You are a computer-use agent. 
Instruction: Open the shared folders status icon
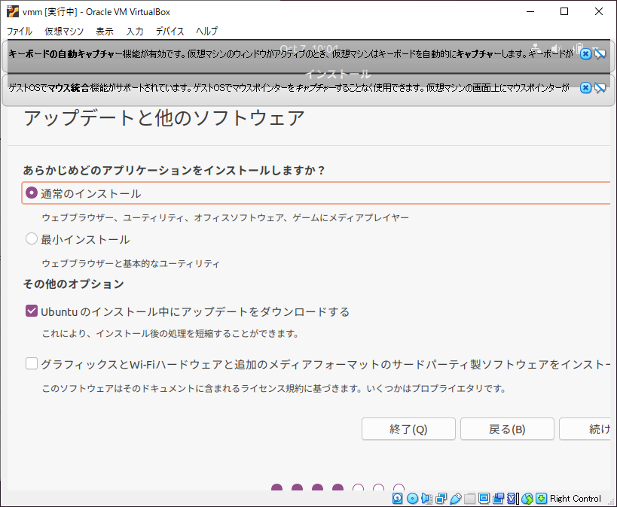(x=469, y=499)
